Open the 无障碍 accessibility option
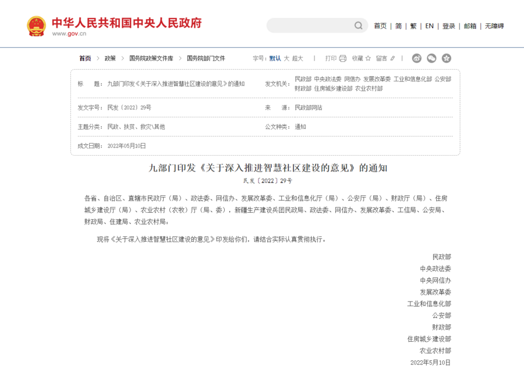The image size is (524, 369). (494, 26)
